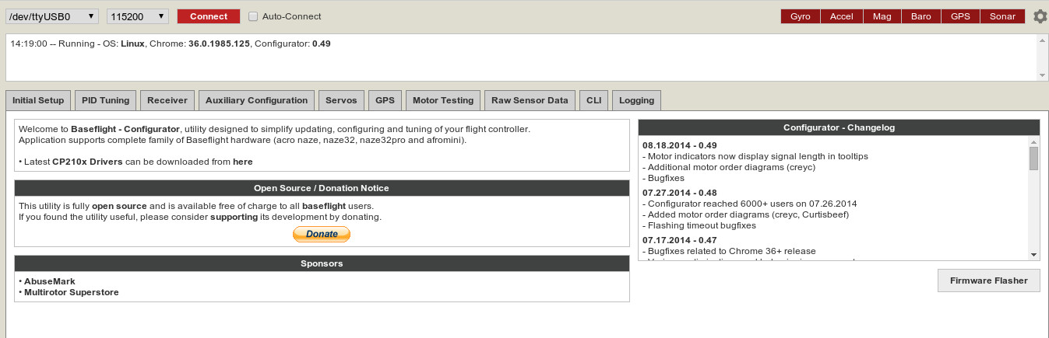Switch to the PID Tuning tab
The height and width of the screenshot is (338, 1049).
105,100
